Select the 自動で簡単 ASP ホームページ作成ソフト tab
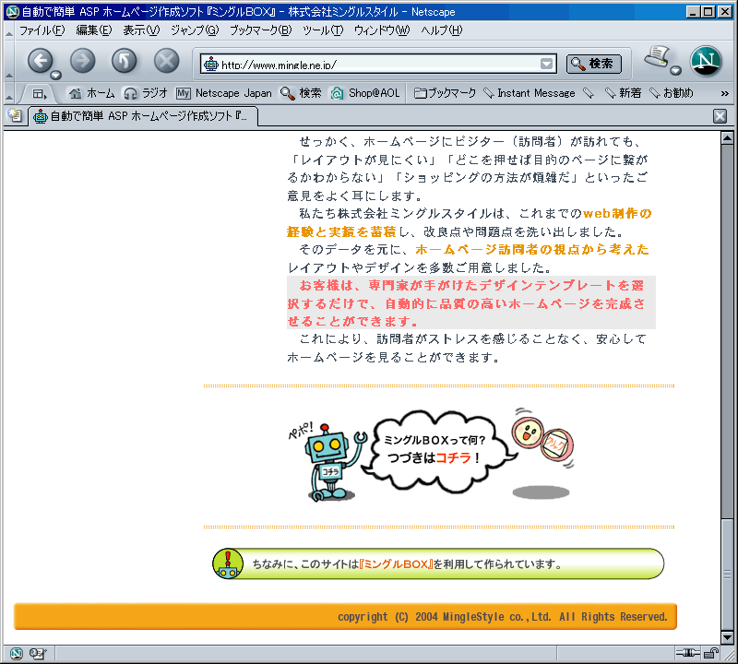Image resolution: width=738 pixels, height=664 pixels. tap(143, 116)
